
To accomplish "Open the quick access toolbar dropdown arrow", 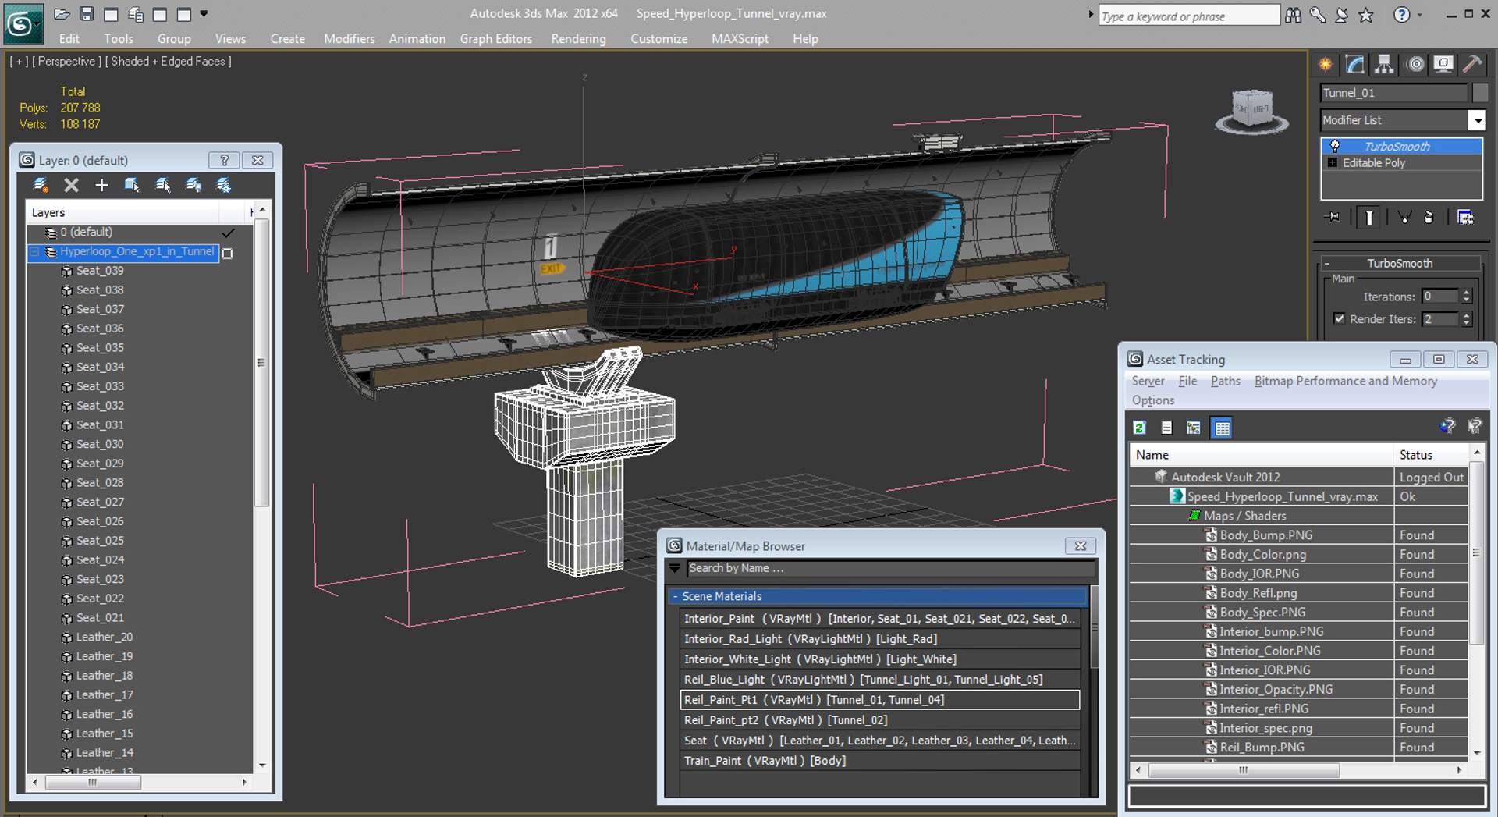I will click(204, 14).
